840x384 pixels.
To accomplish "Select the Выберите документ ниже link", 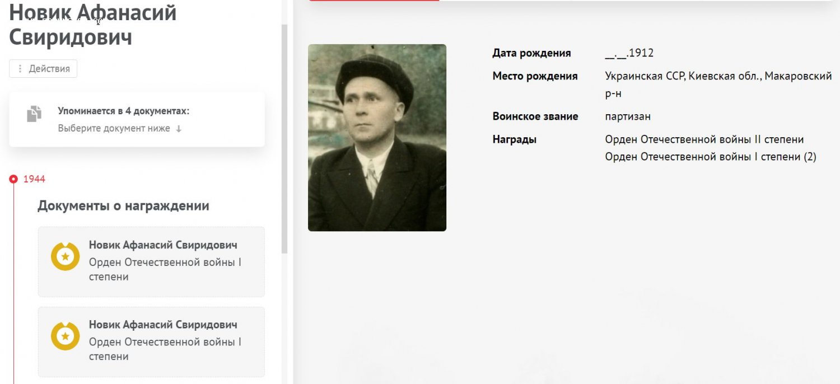I will [114, 128].
